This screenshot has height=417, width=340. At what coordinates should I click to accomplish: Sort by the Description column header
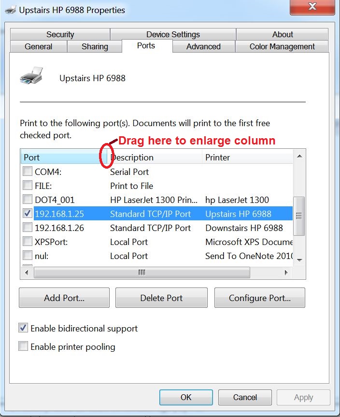(155, 158)
